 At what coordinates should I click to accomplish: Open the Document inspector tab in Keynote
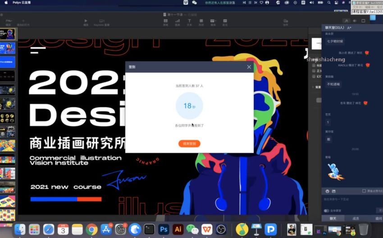(363, 21)
